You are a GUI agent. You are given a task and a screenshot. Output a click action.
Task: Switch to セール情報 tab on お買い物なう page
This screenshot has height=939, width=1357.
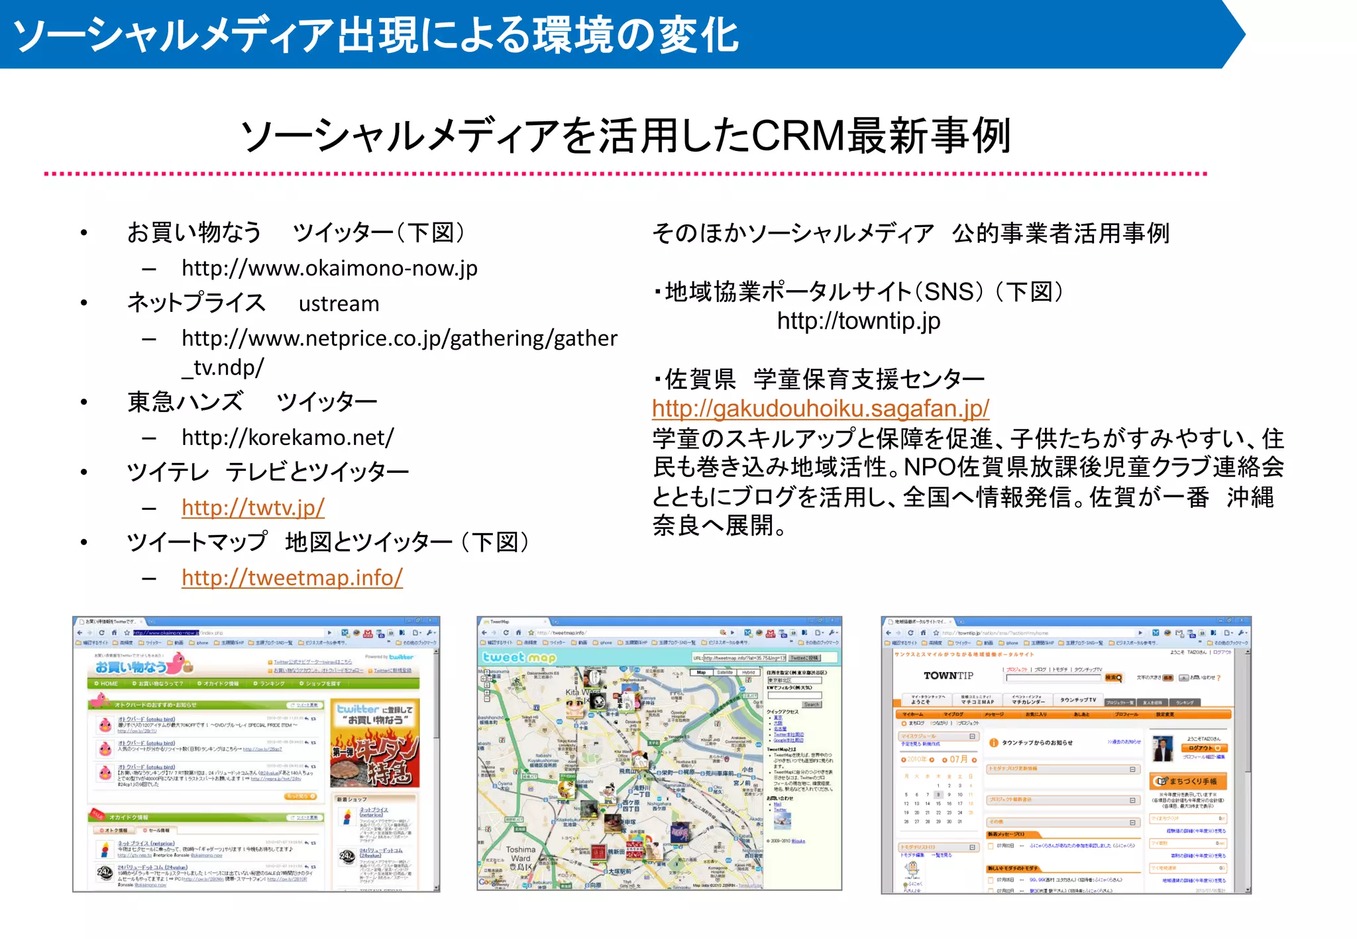157,830
